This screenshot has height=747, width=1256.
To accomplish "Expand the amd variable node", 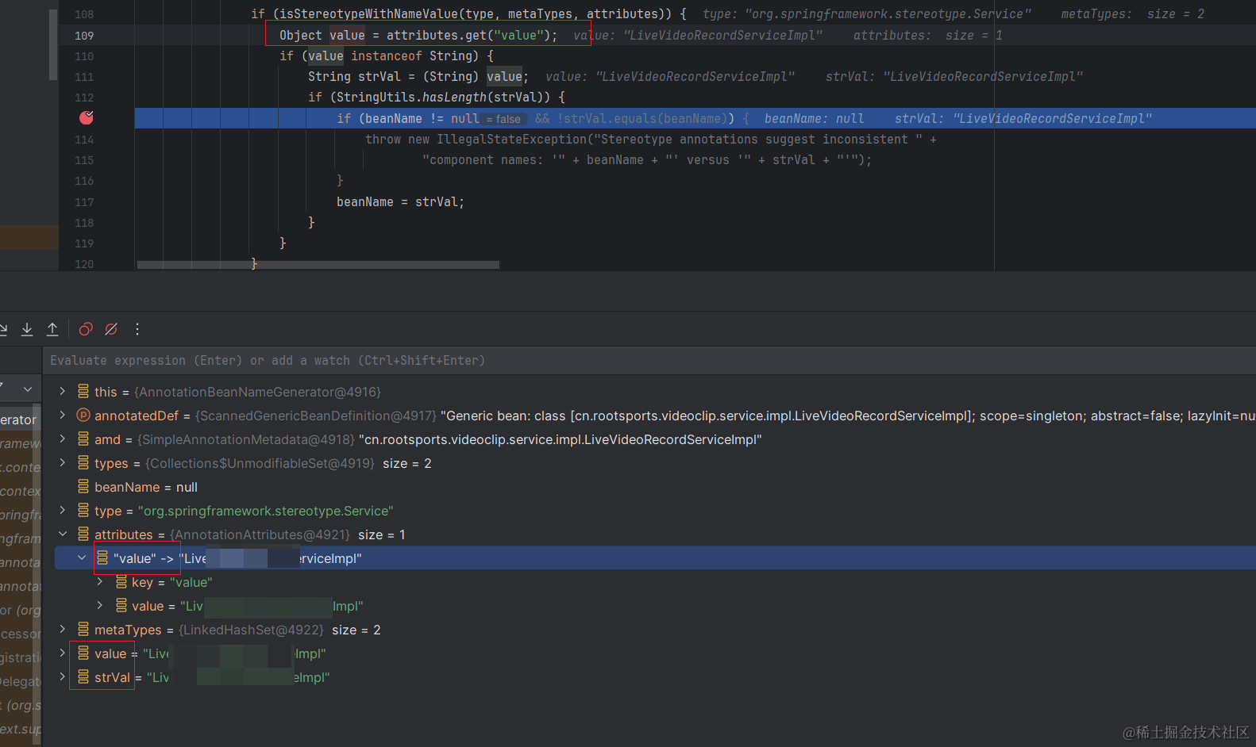I will (63, 439).
